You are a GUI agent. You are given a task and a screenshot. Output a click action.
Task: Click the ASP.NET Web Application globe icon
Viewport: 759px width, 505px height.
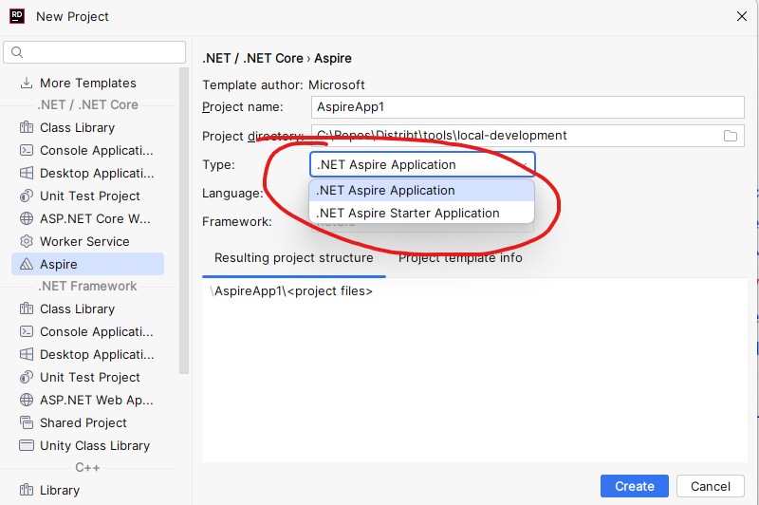click(27, 400)
